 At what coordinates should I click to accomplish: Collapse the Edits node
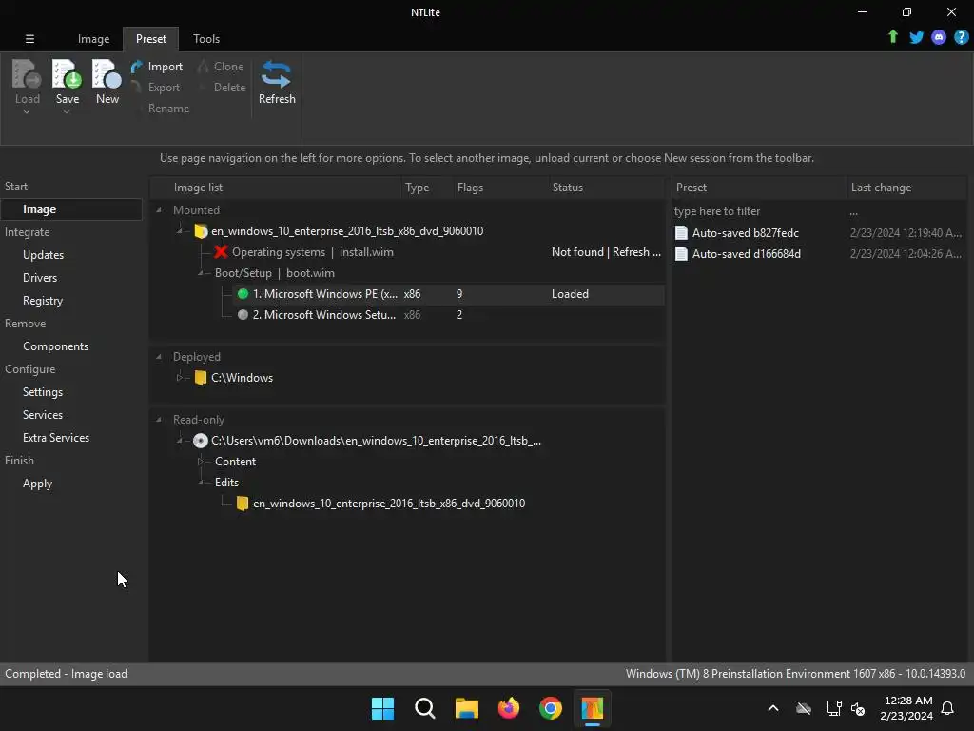200,483
